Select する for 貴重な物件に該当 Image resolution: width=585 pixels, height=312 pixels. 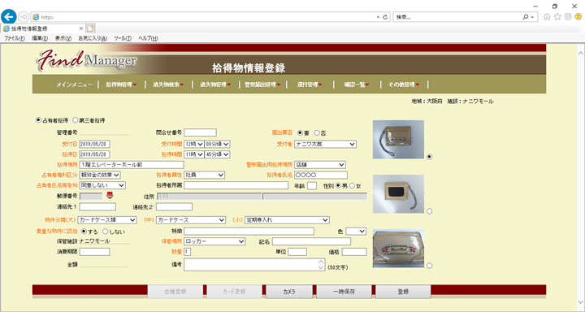pos(84,232)
